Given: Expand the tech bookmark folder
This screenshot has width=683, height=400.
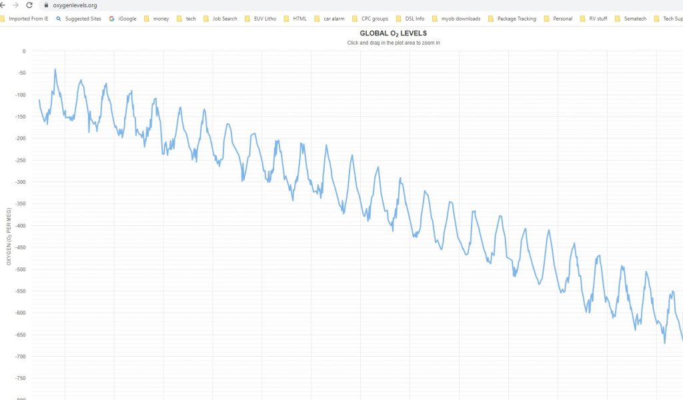Looking at the screenshot, I should (186, 19).
